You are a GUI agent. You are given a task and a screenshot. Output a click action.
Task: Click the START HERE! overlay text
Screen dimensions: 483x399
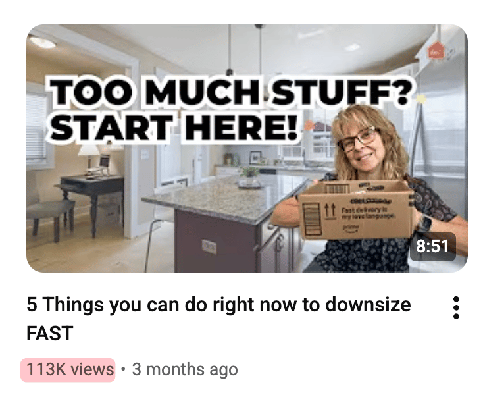click(x=173, y=127)
